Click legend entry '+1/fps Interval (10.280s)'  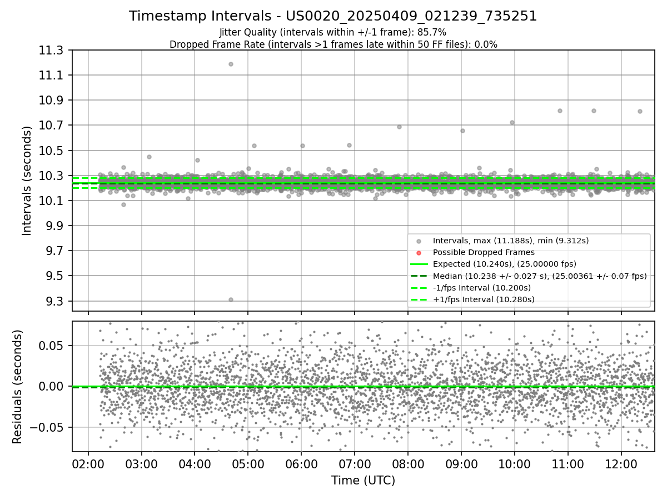point(483,299)
